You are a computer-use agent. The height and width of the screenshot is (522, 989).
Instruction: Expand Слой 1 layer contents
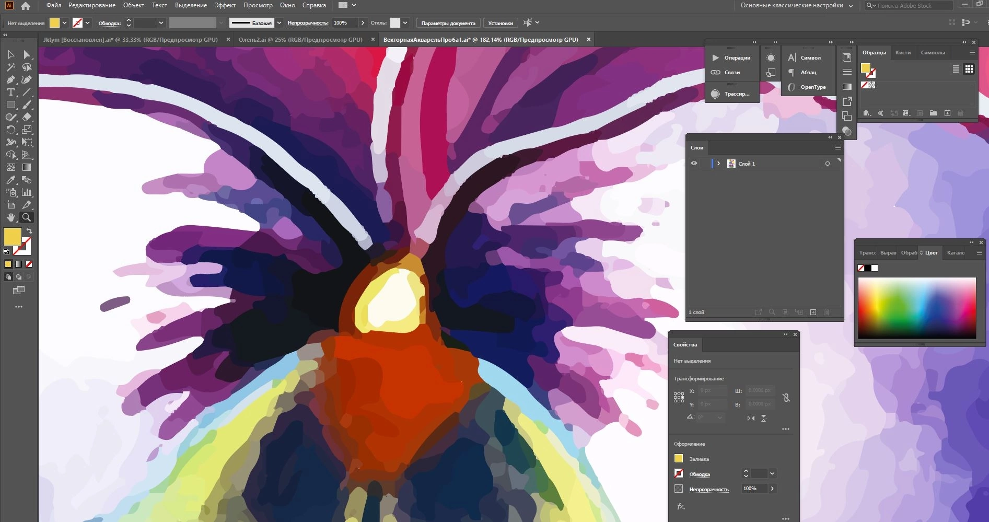(718, 164)
